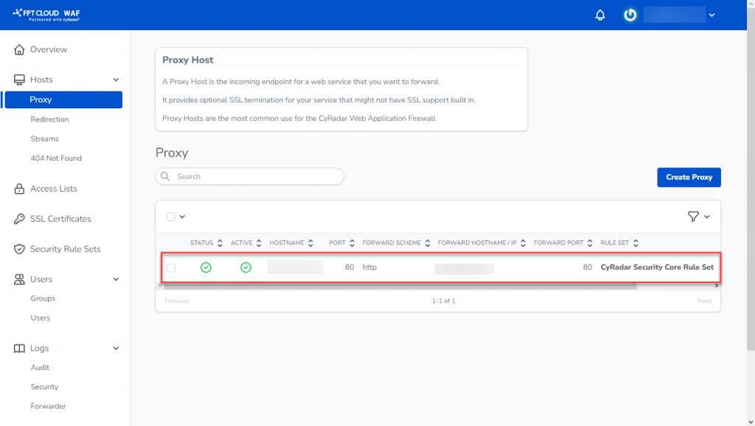Screen dimensions: 755x426
Task: Tick the checkbox for the proxy row
Action: (171, 268)
